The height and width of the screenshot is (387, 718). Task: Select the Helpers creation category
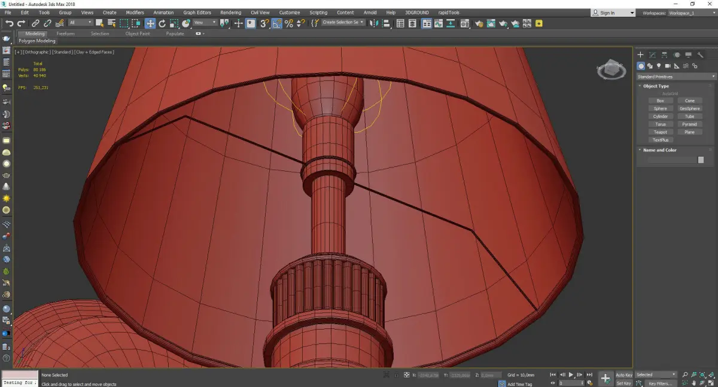coord(677,66)
